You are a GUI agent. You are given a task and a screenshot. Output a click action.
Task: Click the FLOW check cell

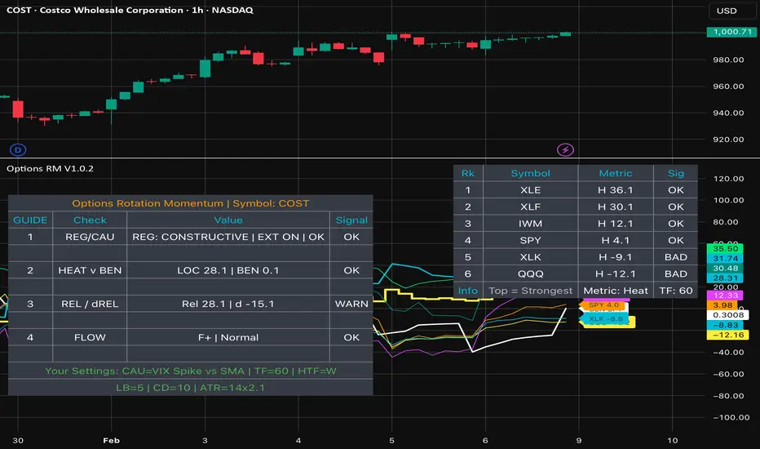pos(90,337)
